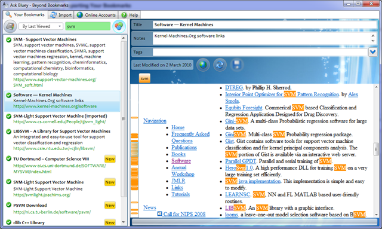
Task: Open the Publications navigation link
Action: coord(184,148)
